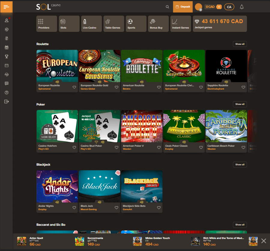The height and width of the screenshot is (251, 270).
Task: Open money bag icon in sidebar
Action: click(x=7, y=38)
